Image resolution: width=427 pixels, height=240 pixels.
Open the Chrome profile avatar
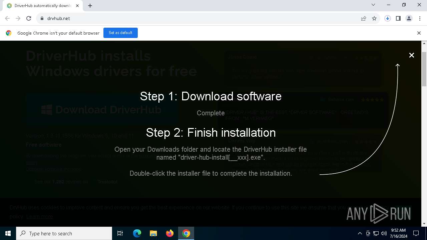coord(409,18)
